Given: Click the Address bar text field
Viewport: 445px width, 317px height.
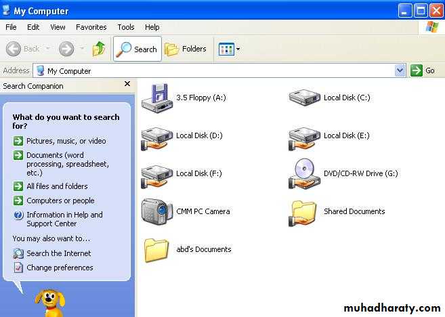Looking at the screenshot, I should point(217,70).
